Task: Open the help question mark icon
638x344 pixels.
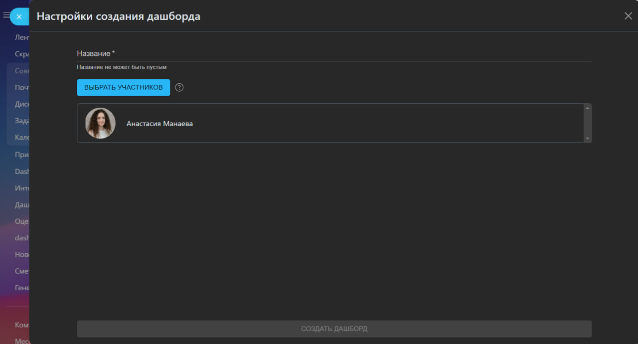Action: (x=179, y=88)
